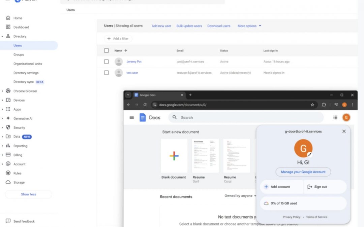Open the Dashboard sidebar icon

[8, 27]
